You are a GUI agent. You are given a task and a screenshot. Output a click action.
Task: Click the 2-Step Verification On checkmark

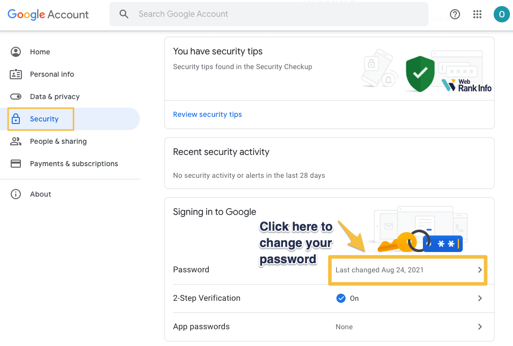pos(341,298)
